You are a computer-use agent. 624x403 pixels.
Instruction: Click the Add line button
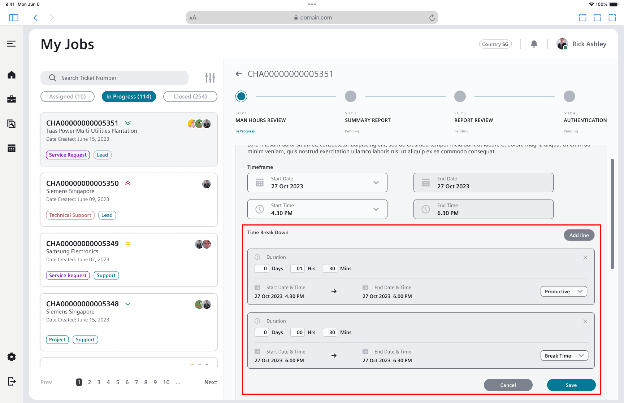[579, 235]
